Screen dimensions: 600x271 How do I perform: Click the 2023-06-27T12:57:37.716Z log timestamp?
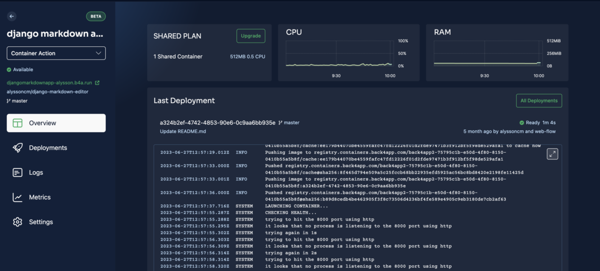point(194,206)
